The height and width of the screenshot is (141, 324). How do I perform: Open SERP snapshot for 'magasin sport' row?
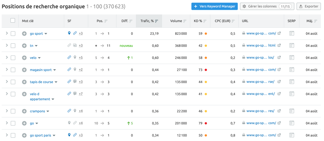click(x=292, y=70)
